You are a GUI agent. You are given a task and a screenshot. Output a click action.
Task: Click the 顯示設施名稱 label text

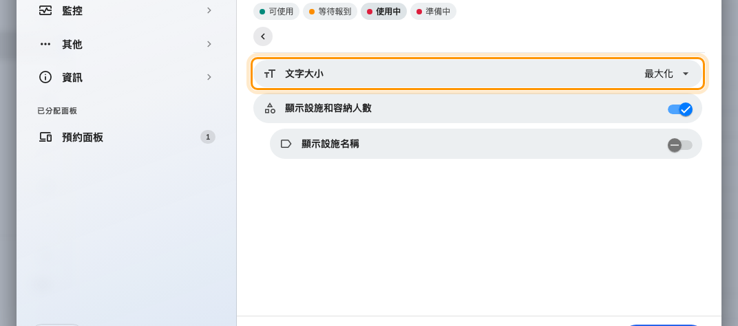point(330,144)
